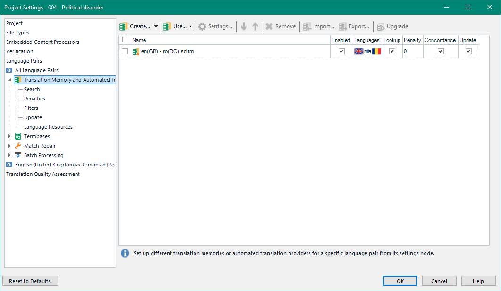Uncheck the Enabled checkbox for en(GB)-ro(RO).sdltm
This screenshot has height=291, width=501.
(x=341, y=51)
